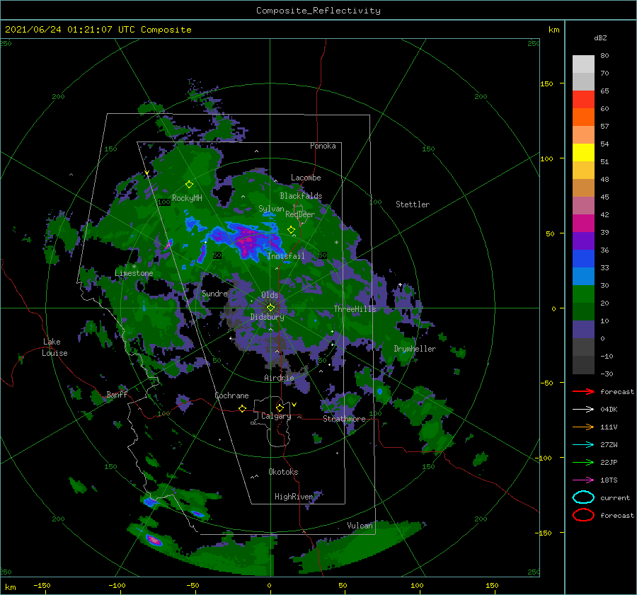Click the Innisfail town label
This screenshot has height=595, width=637.
(286, 256)
